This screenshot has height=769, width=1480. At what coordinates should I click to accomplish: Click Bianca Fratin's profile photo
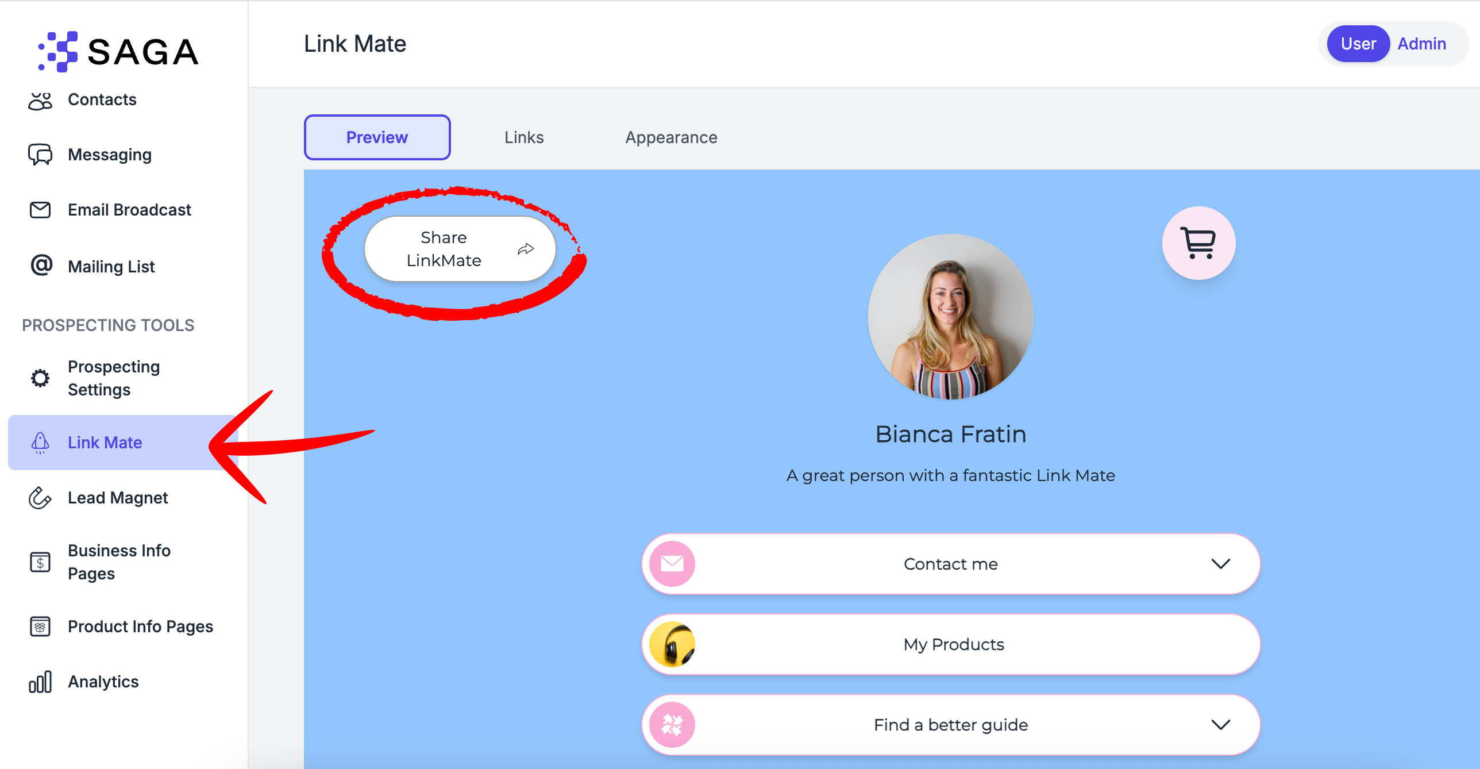[x=951, y=317]
